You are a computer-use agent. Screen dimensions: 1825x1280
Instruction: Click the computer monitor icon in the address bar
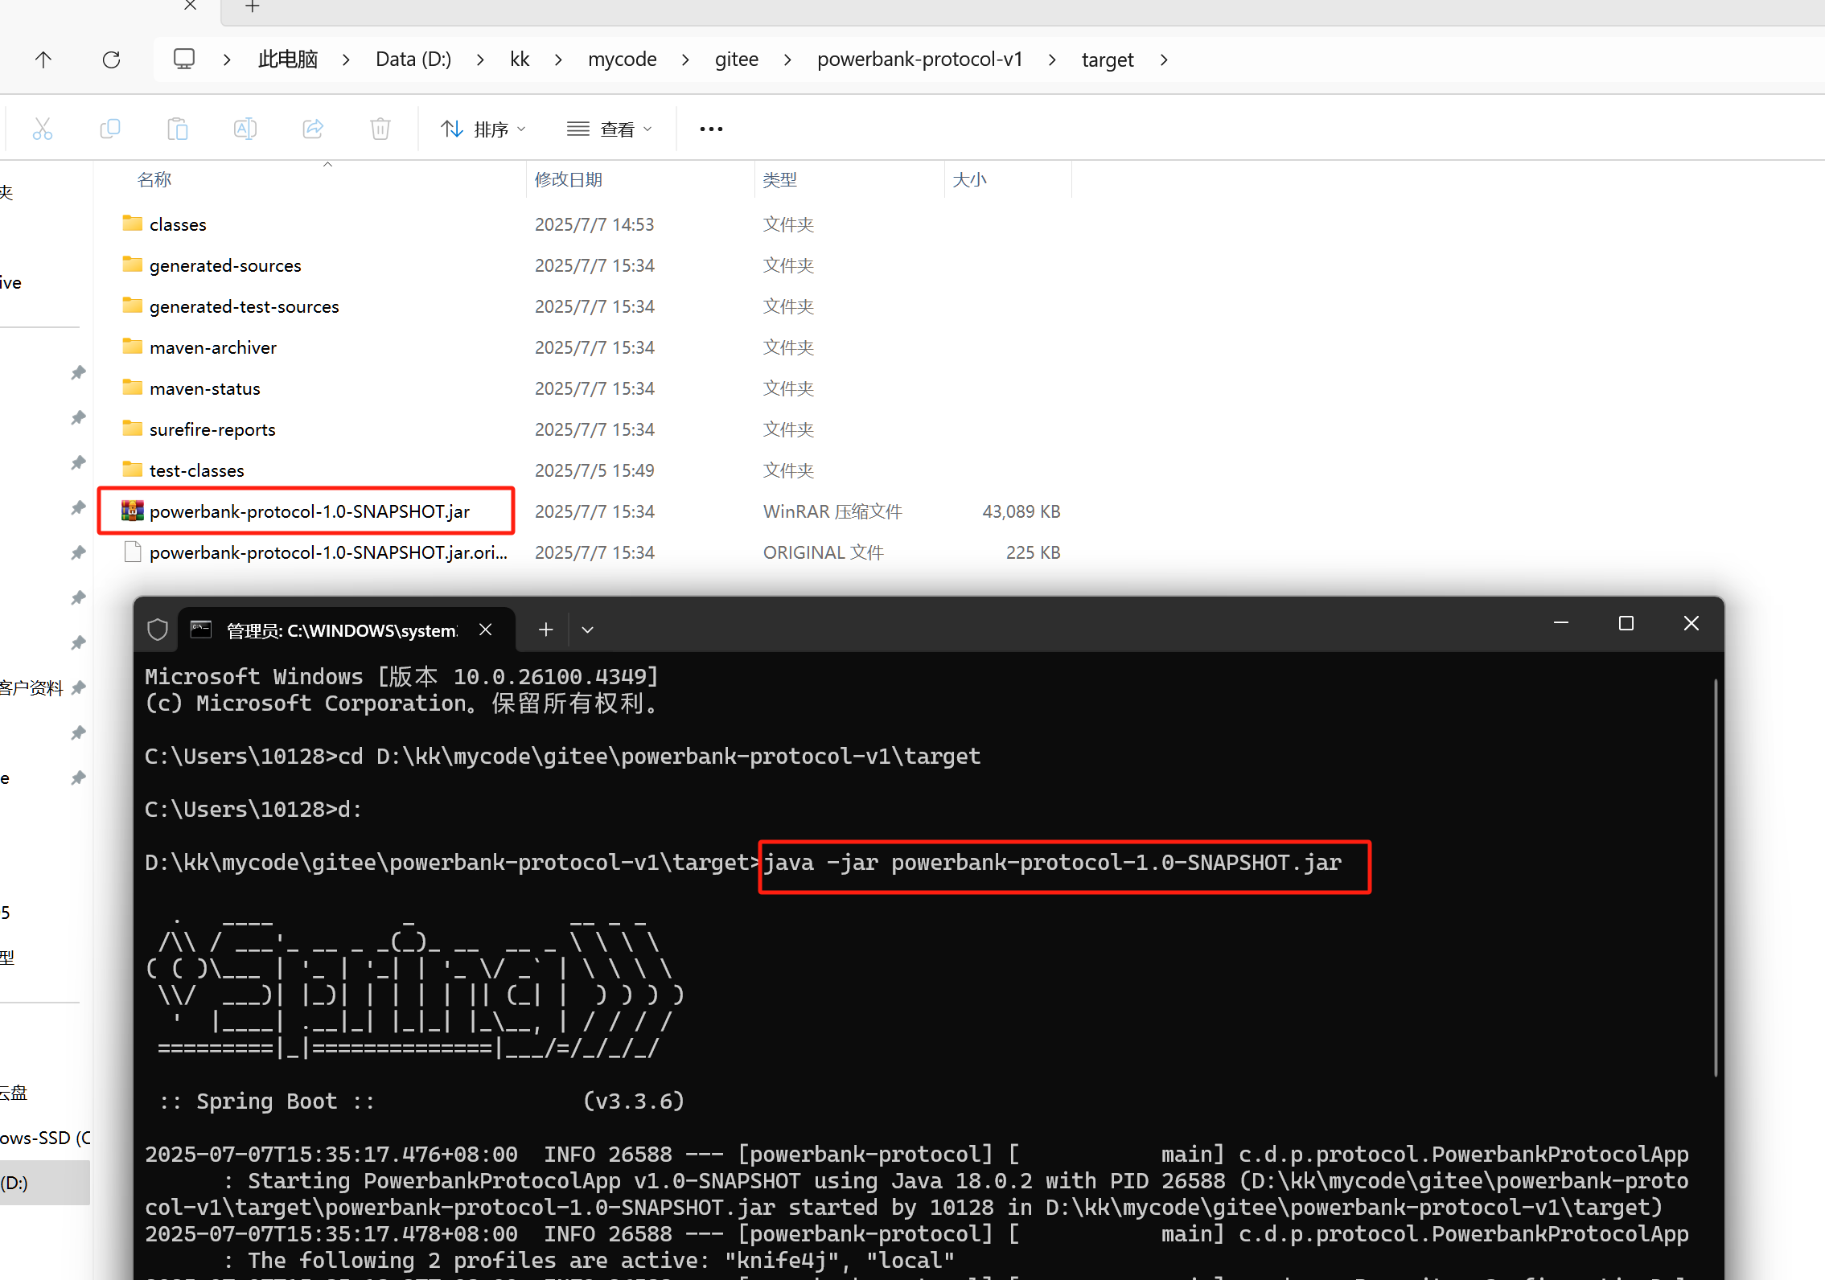[x=184, y=59]
